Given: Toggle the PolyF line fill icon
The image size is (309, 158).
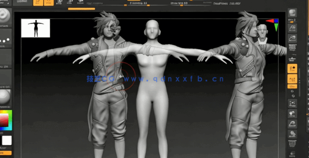Looking at the screenshot, I should (292, 144).
